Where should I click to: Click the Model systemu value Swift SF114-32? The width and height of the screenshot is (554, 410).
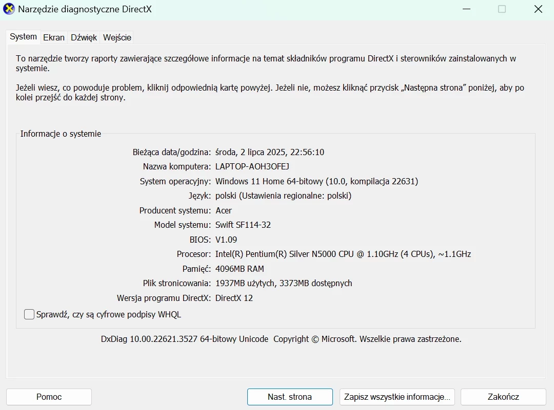pyautogui.click(x=243, y=225)
